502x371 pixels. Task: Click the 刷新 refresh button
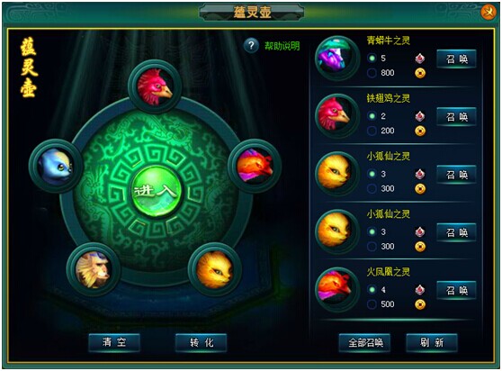click(432, 342)
